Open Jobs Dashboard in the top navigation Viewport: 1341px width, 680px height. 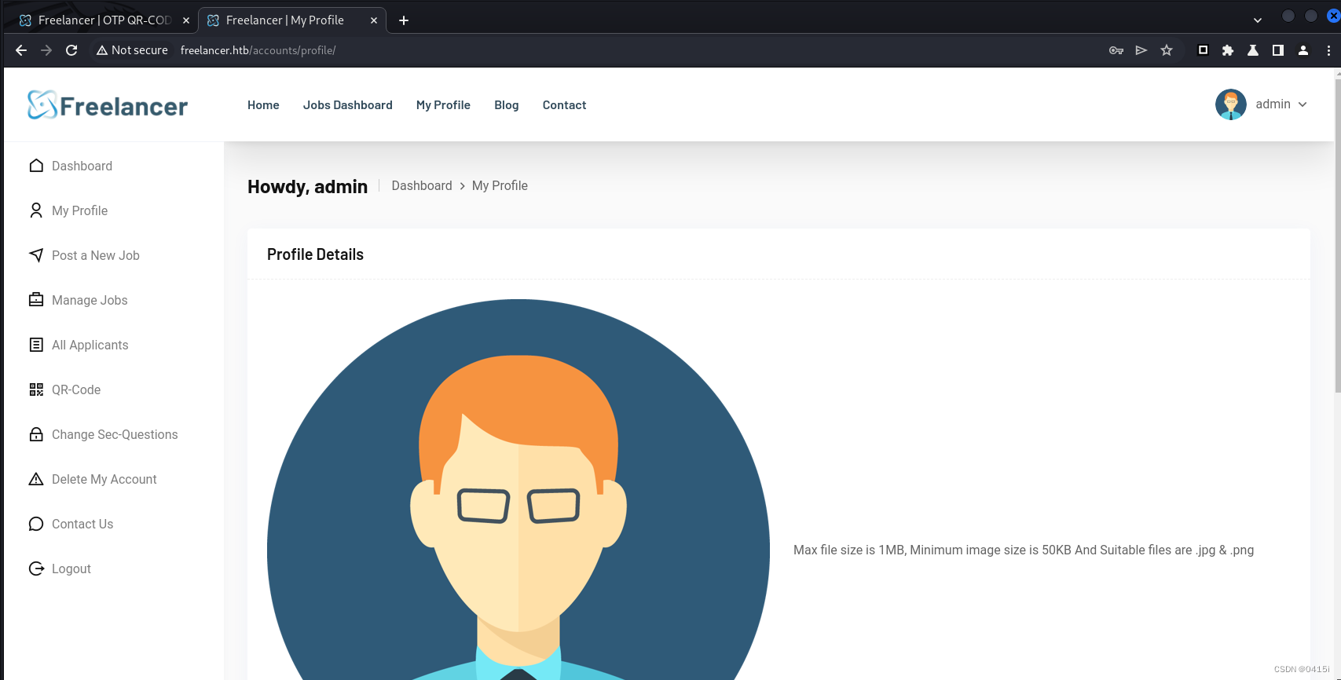[348, 105]
